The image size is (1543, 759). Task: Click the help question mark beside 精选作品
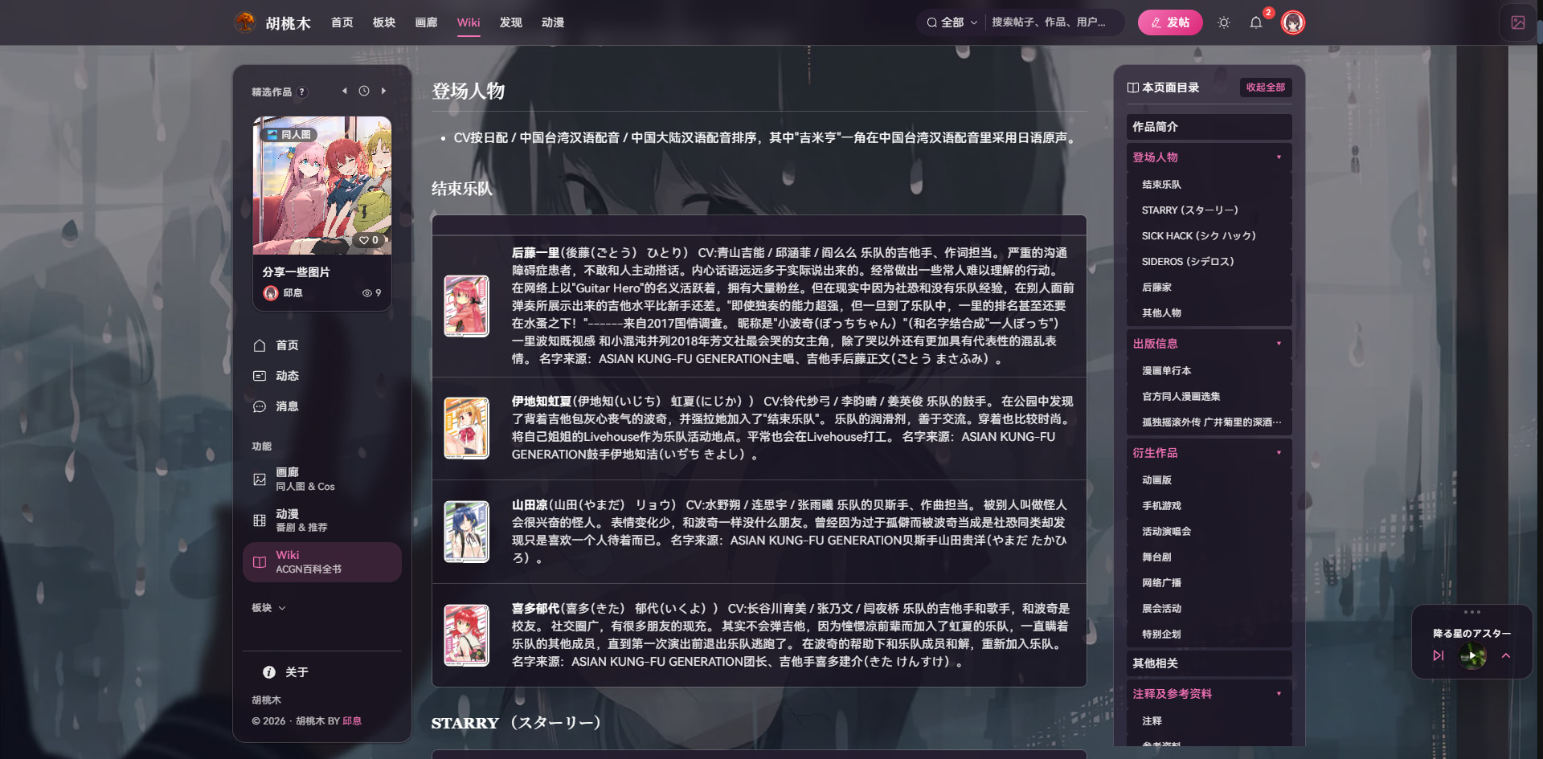click(x=302, y=92)
